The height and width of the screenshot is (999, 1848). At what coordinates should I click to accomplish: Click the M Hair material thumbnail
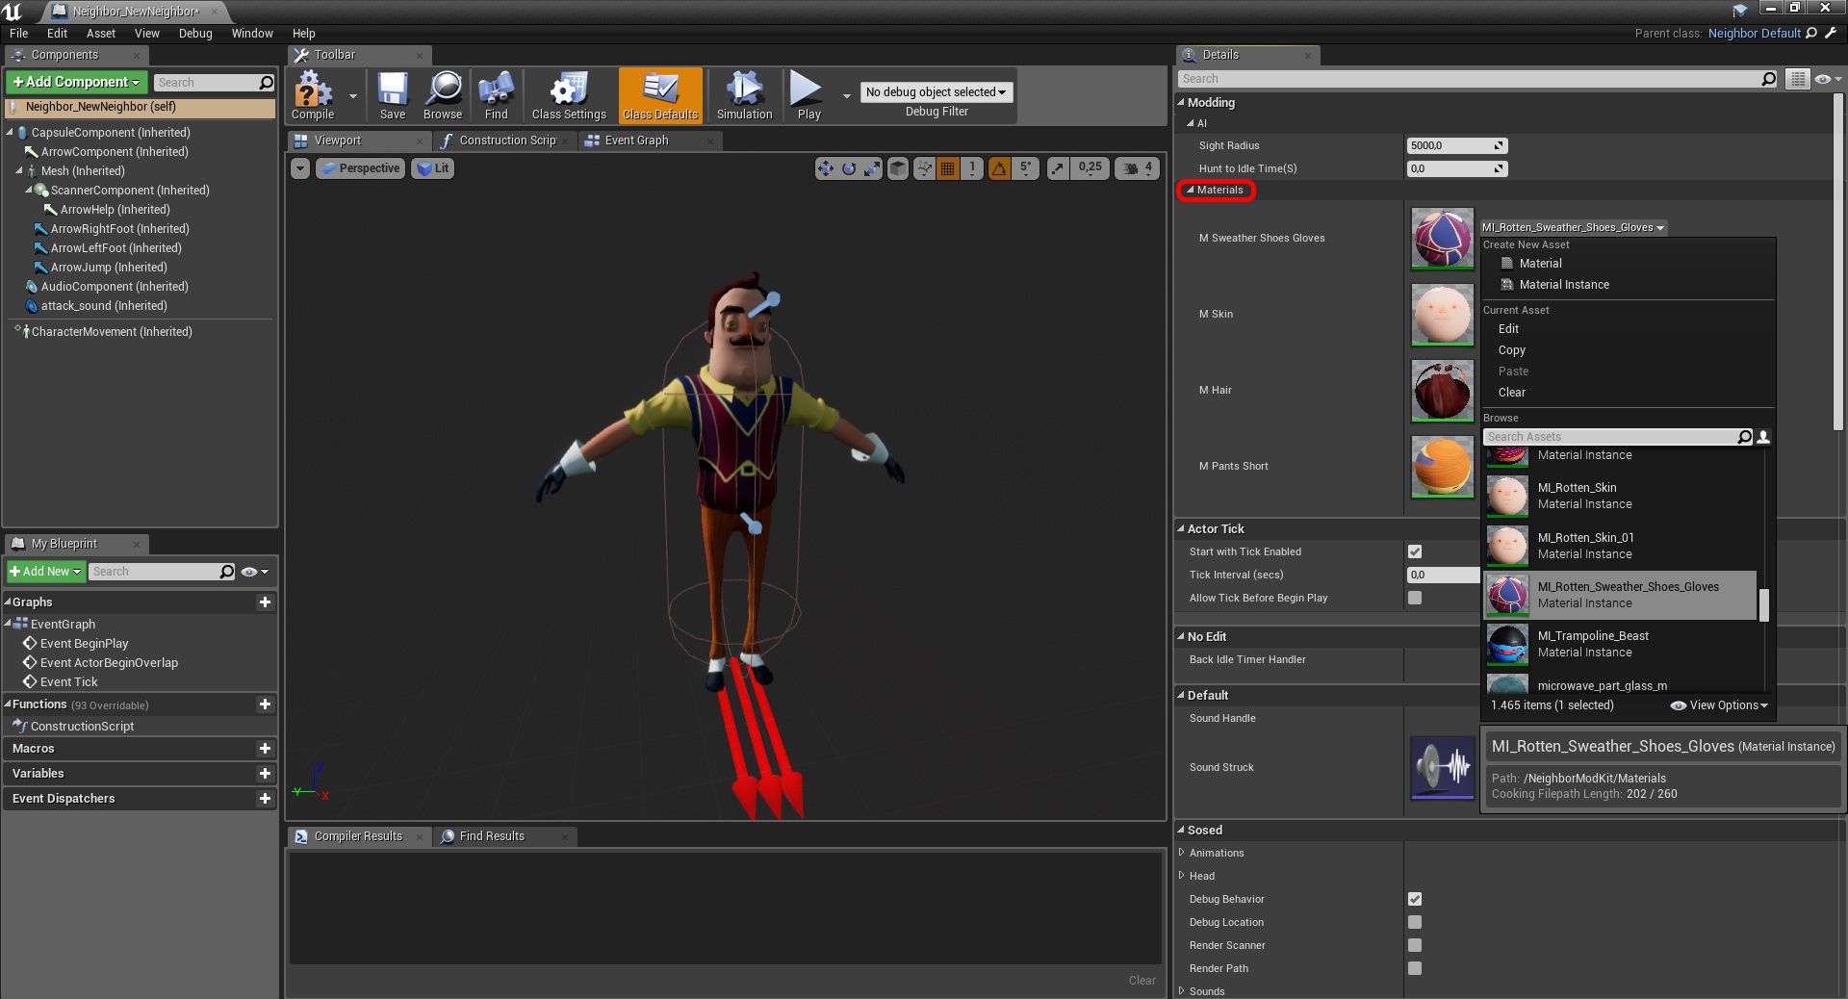tap(1442, 390)
